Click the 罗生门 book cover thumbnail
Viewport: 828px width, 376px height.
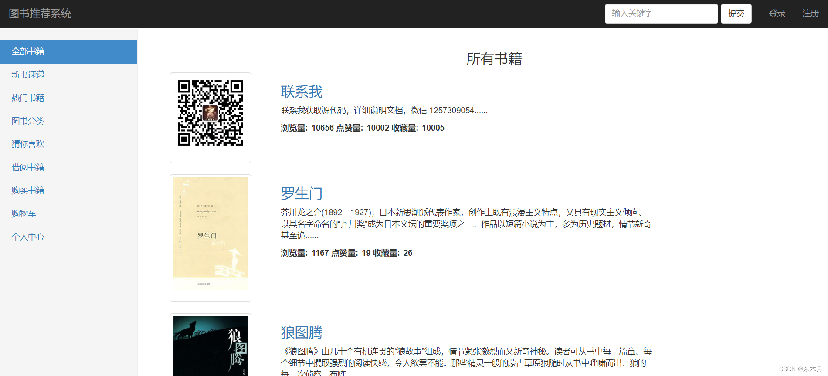(x=210, y=238)
